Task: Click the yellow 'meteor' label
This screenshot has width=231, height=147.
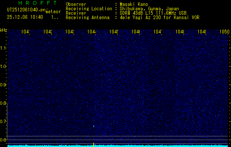Action: point(53,12)
